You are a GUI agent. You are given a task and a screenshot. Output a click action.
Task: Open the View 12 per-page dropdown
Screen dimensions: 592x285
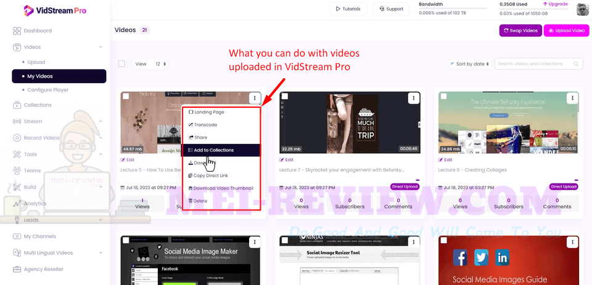pyautogui.click(x=150, y=64)
